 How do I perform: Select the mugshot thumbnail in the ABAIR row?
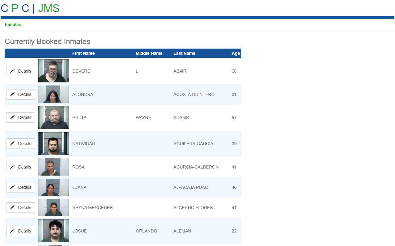click(54, 71)
